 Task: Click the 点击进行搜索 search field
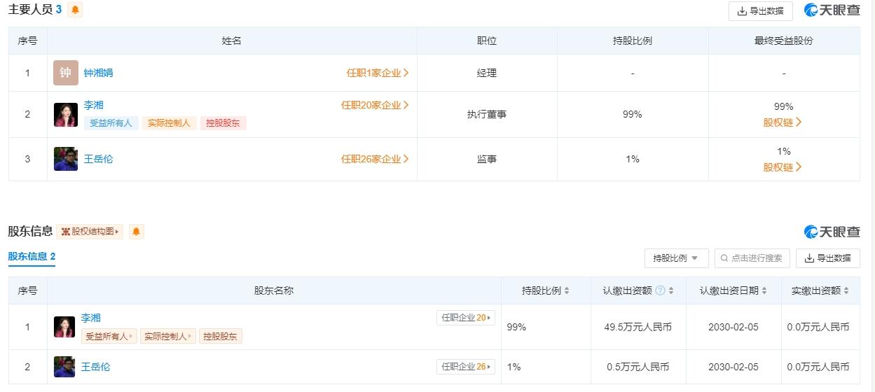(x=752, y=258)
